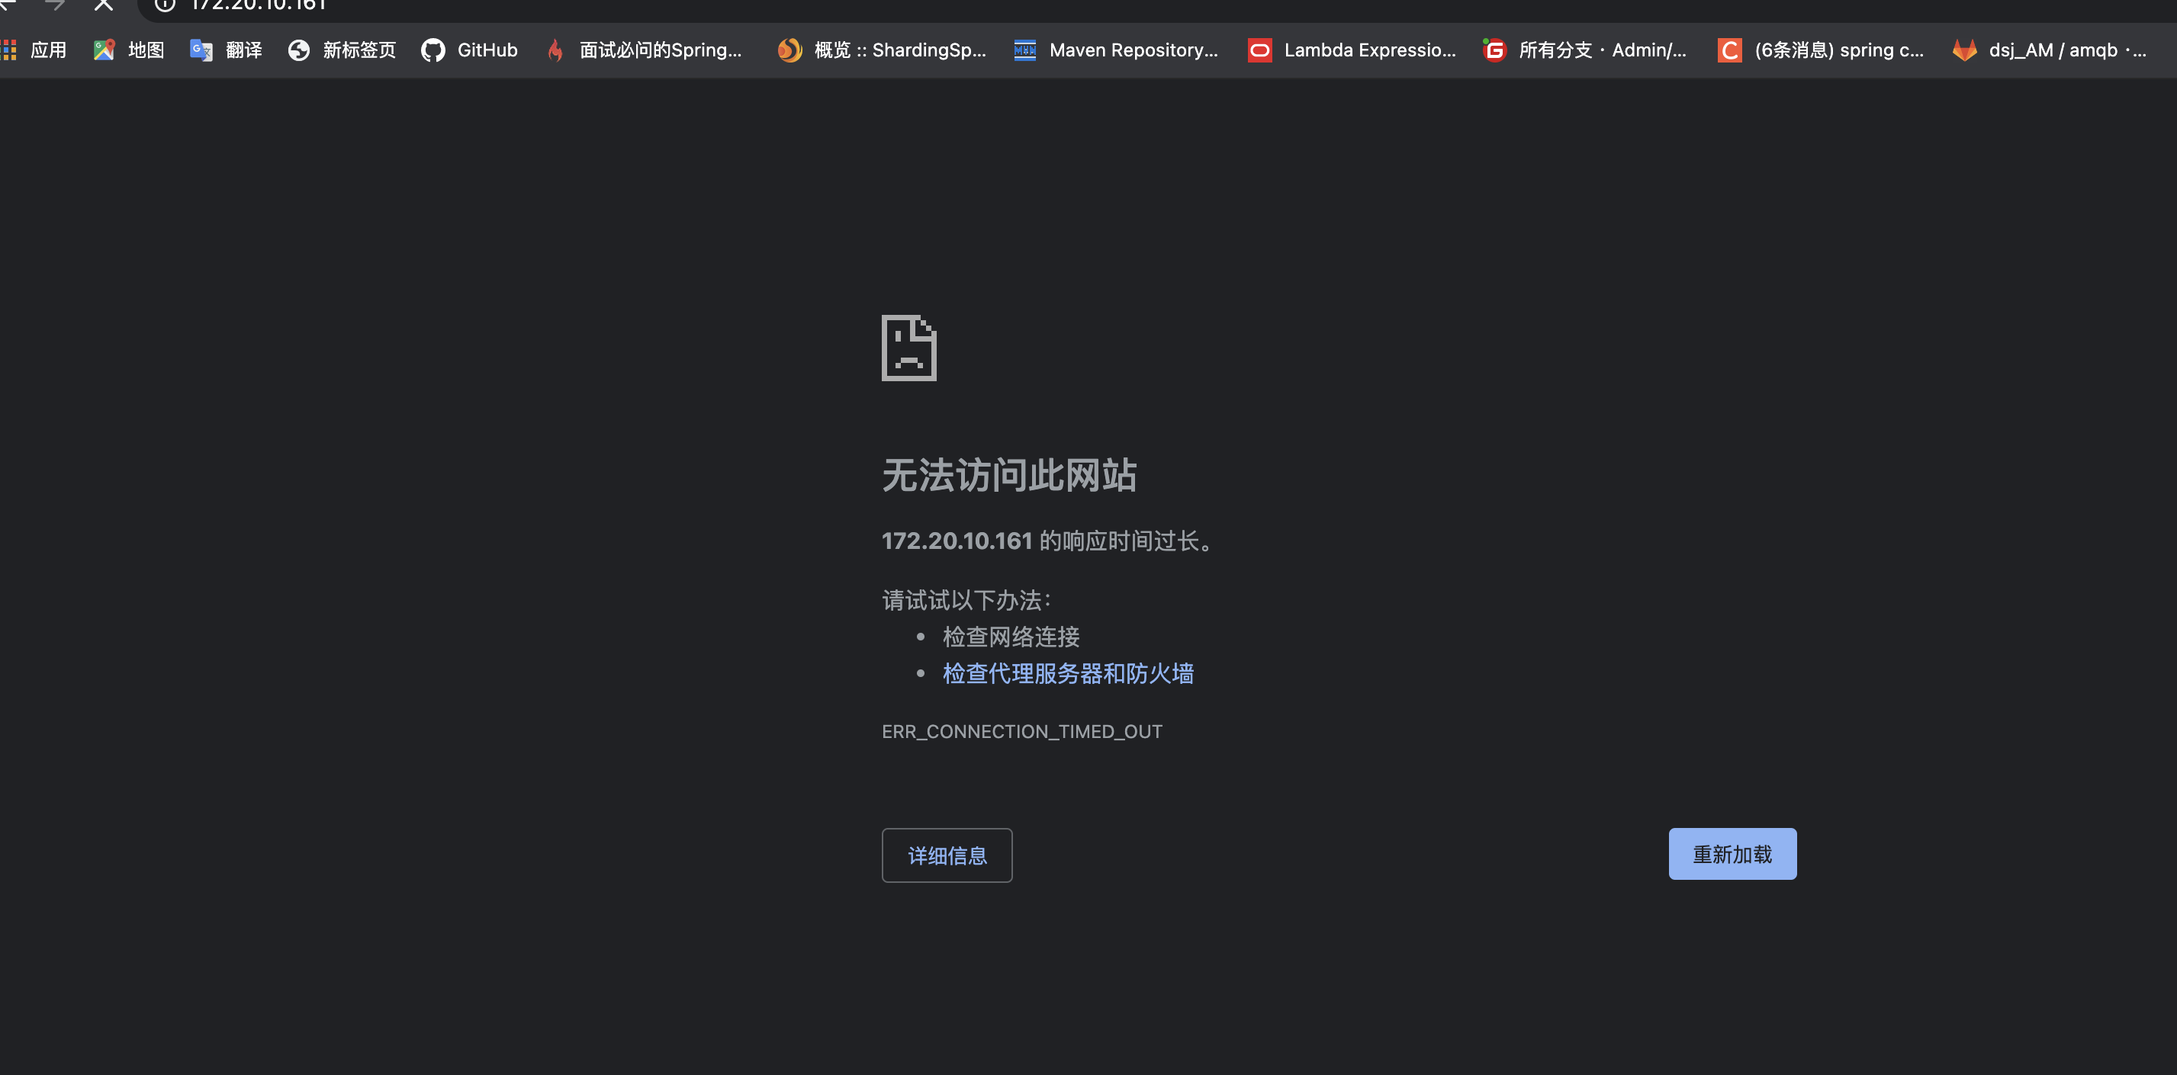Click the 地图 bookmark label
This screenshot has height=1075, width=2177.
click(146, 50)
